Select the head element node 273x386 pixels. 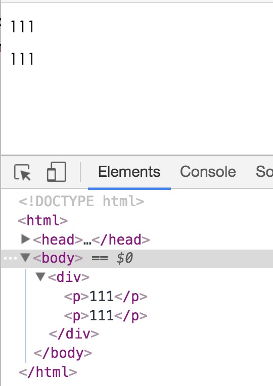pyautogui.click(x=91, y=239)
